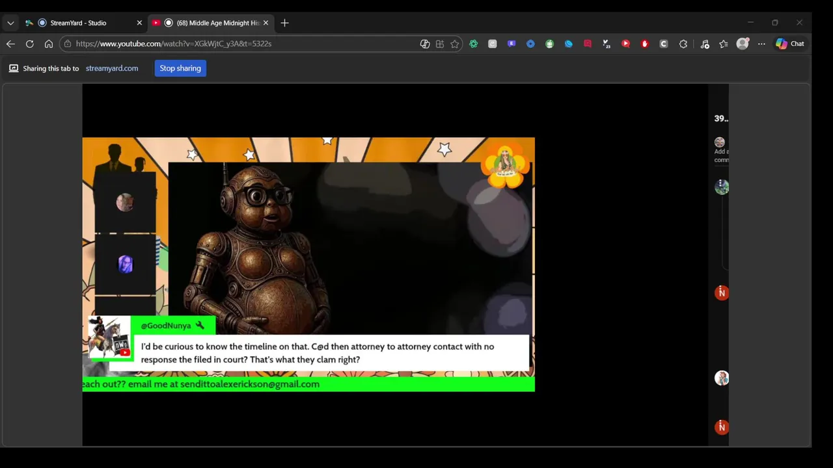Go to the browser home page

(x=48, y=44)
